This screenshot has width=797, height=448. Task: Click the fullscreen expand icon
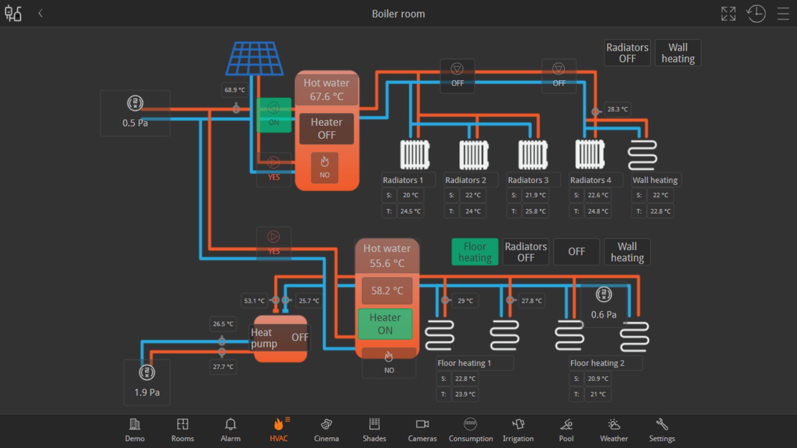pyautogui.click(x=728, y=14)
